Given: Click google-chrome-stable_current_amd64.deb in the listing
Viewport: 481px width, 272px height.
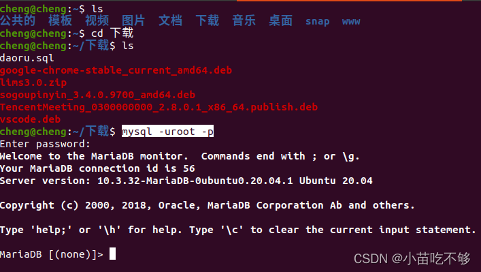Looking at the screenshot, I should click(x=116, y=70).
